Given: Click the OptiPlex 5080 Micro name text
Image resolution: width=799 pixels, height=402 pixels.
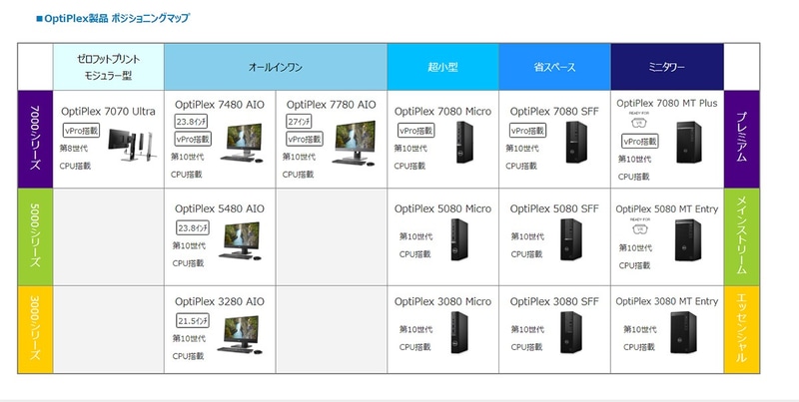Looking at the screenshot, I should 442,208.
